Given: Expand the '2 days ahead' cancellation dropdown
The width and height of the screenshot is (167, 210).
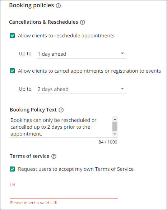Looking at the screenshot, I should coord(82,89).
